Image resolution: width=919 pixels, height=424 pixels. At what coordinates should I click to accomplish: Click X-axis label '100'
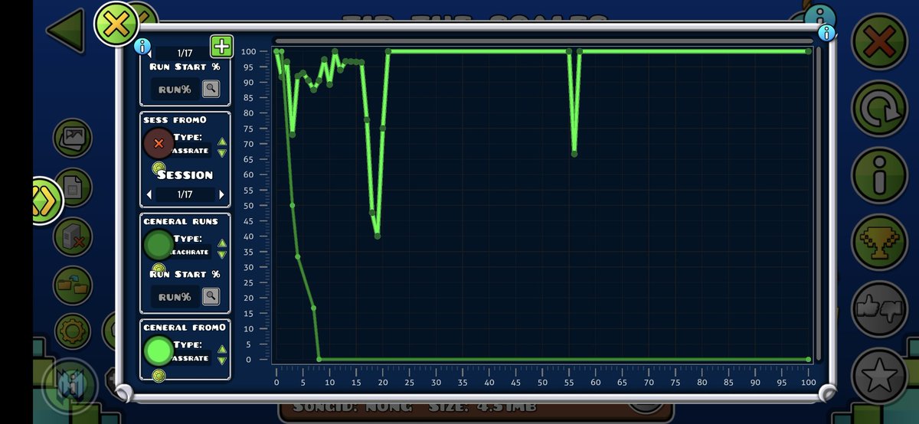[x=808, y=382]
